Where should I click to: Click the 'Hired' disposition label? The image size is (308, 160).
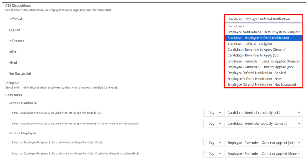[12, 63]
